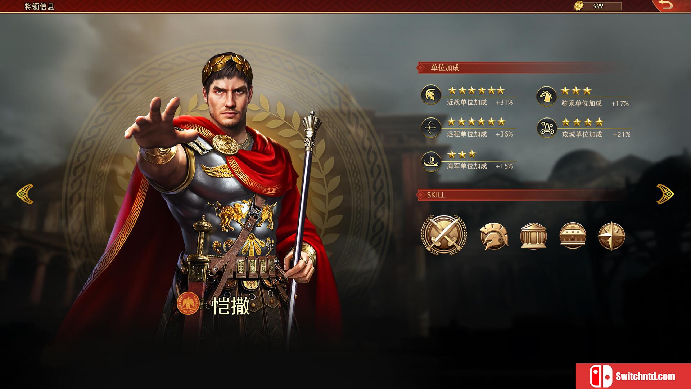Viewport: 691px width, 389px height.
Task: Select the treasure chest skill icon
Action: click(x=573, y=236)
